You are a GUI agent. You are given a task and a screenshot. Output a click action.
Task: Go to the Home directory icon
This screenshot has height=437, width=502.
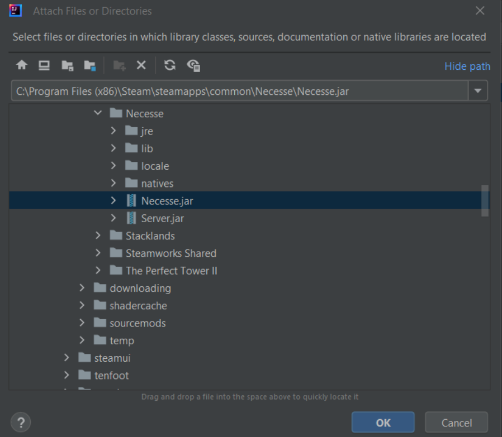[22, 65]
